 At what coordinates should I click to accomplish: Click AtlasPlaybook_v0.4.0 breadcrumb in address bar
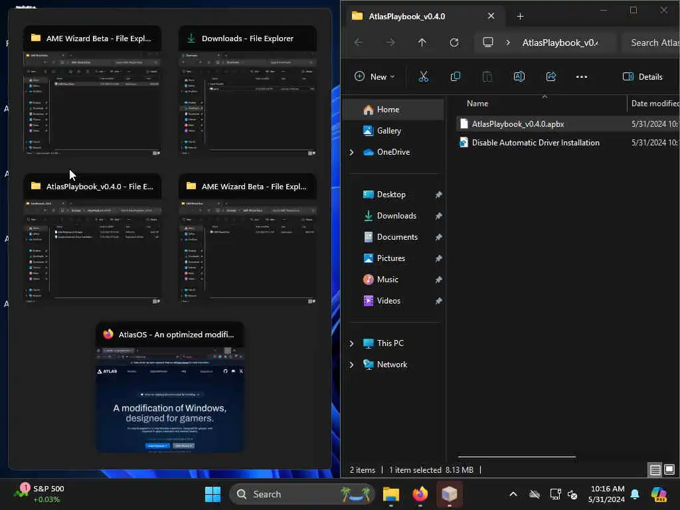559,42
